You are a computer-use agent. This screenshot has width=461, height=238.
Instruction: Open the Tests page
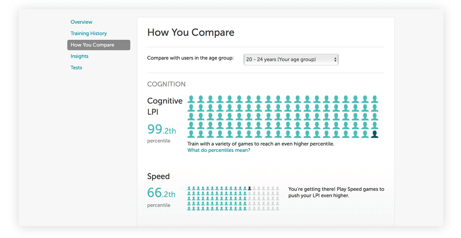click(76, 68)
